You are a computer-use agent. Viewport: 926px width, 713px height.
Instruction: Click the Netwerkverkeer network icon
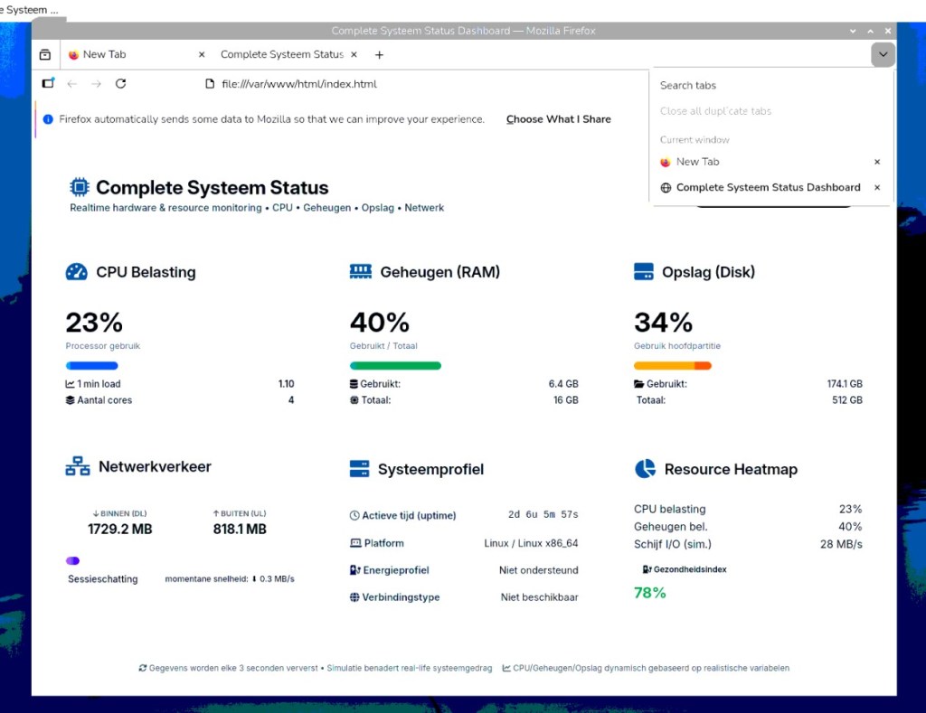pyautogui.click(x=78, y=467)
